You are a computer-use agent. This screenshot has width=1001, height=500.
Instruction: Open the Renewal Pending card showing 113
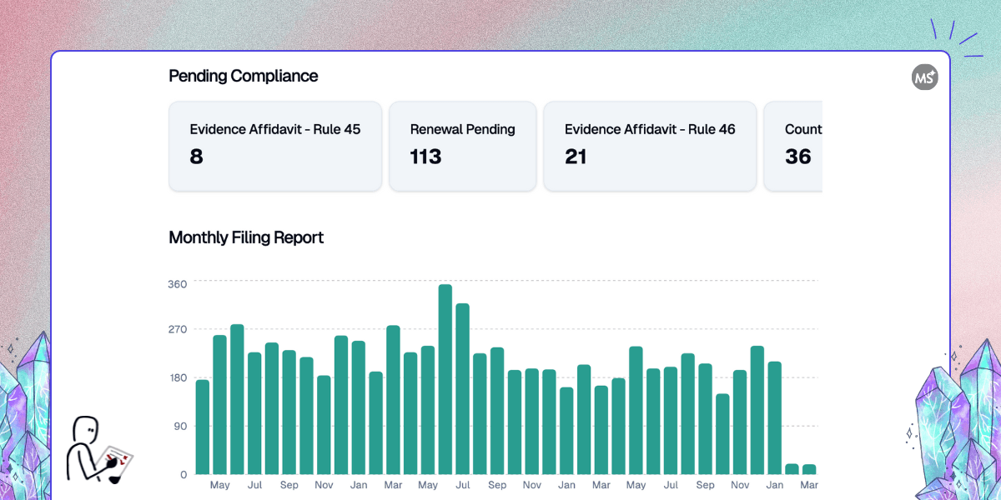click(x=462, y=146)
